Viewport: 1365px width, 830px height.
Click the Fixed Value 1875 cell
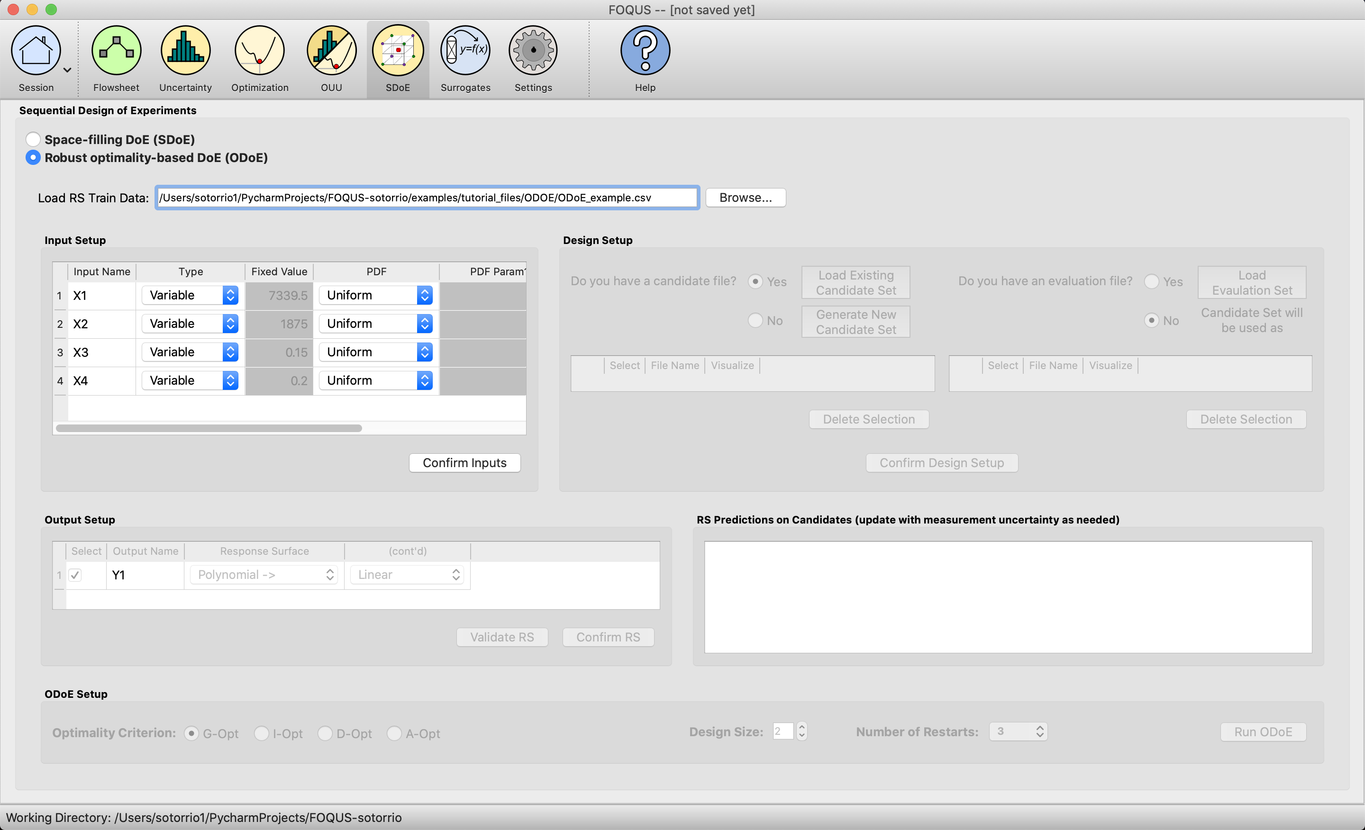coord(279,324)
